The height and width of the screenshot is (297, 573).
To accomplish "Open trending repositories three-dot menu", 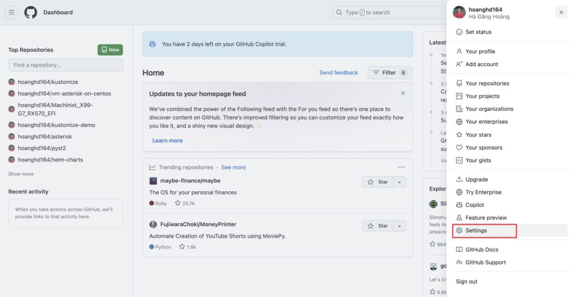I will (401, 167).
